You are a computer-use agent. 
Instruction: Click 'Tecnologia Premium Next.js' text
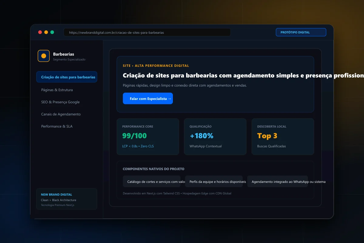58,205
